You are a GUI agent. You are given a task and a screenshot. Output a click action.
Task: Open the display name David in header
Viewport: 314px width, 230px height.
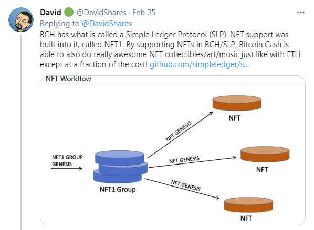50,13
